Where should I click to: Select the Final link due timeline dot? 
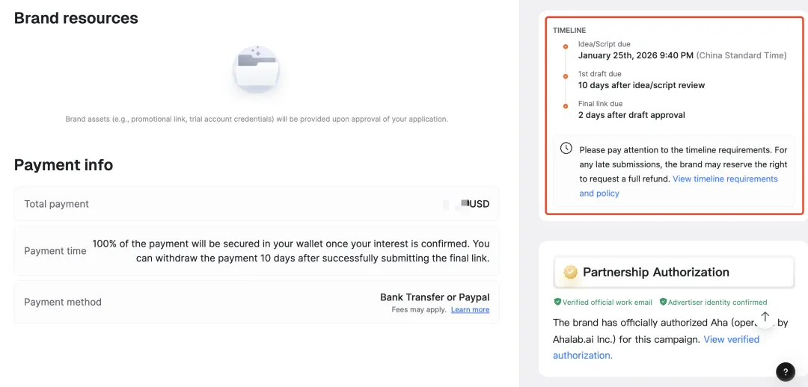click(x=566, y=106)
